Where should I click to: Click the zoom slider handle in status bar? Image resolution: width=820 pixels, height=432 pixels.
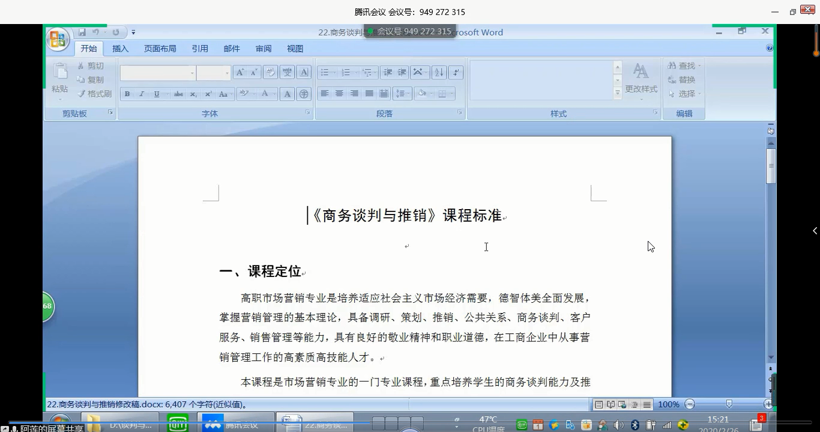click(x=729, y=404)
